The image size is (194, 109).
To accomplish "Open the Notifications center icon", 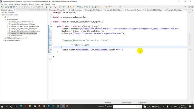I will (x=190, y=106).
